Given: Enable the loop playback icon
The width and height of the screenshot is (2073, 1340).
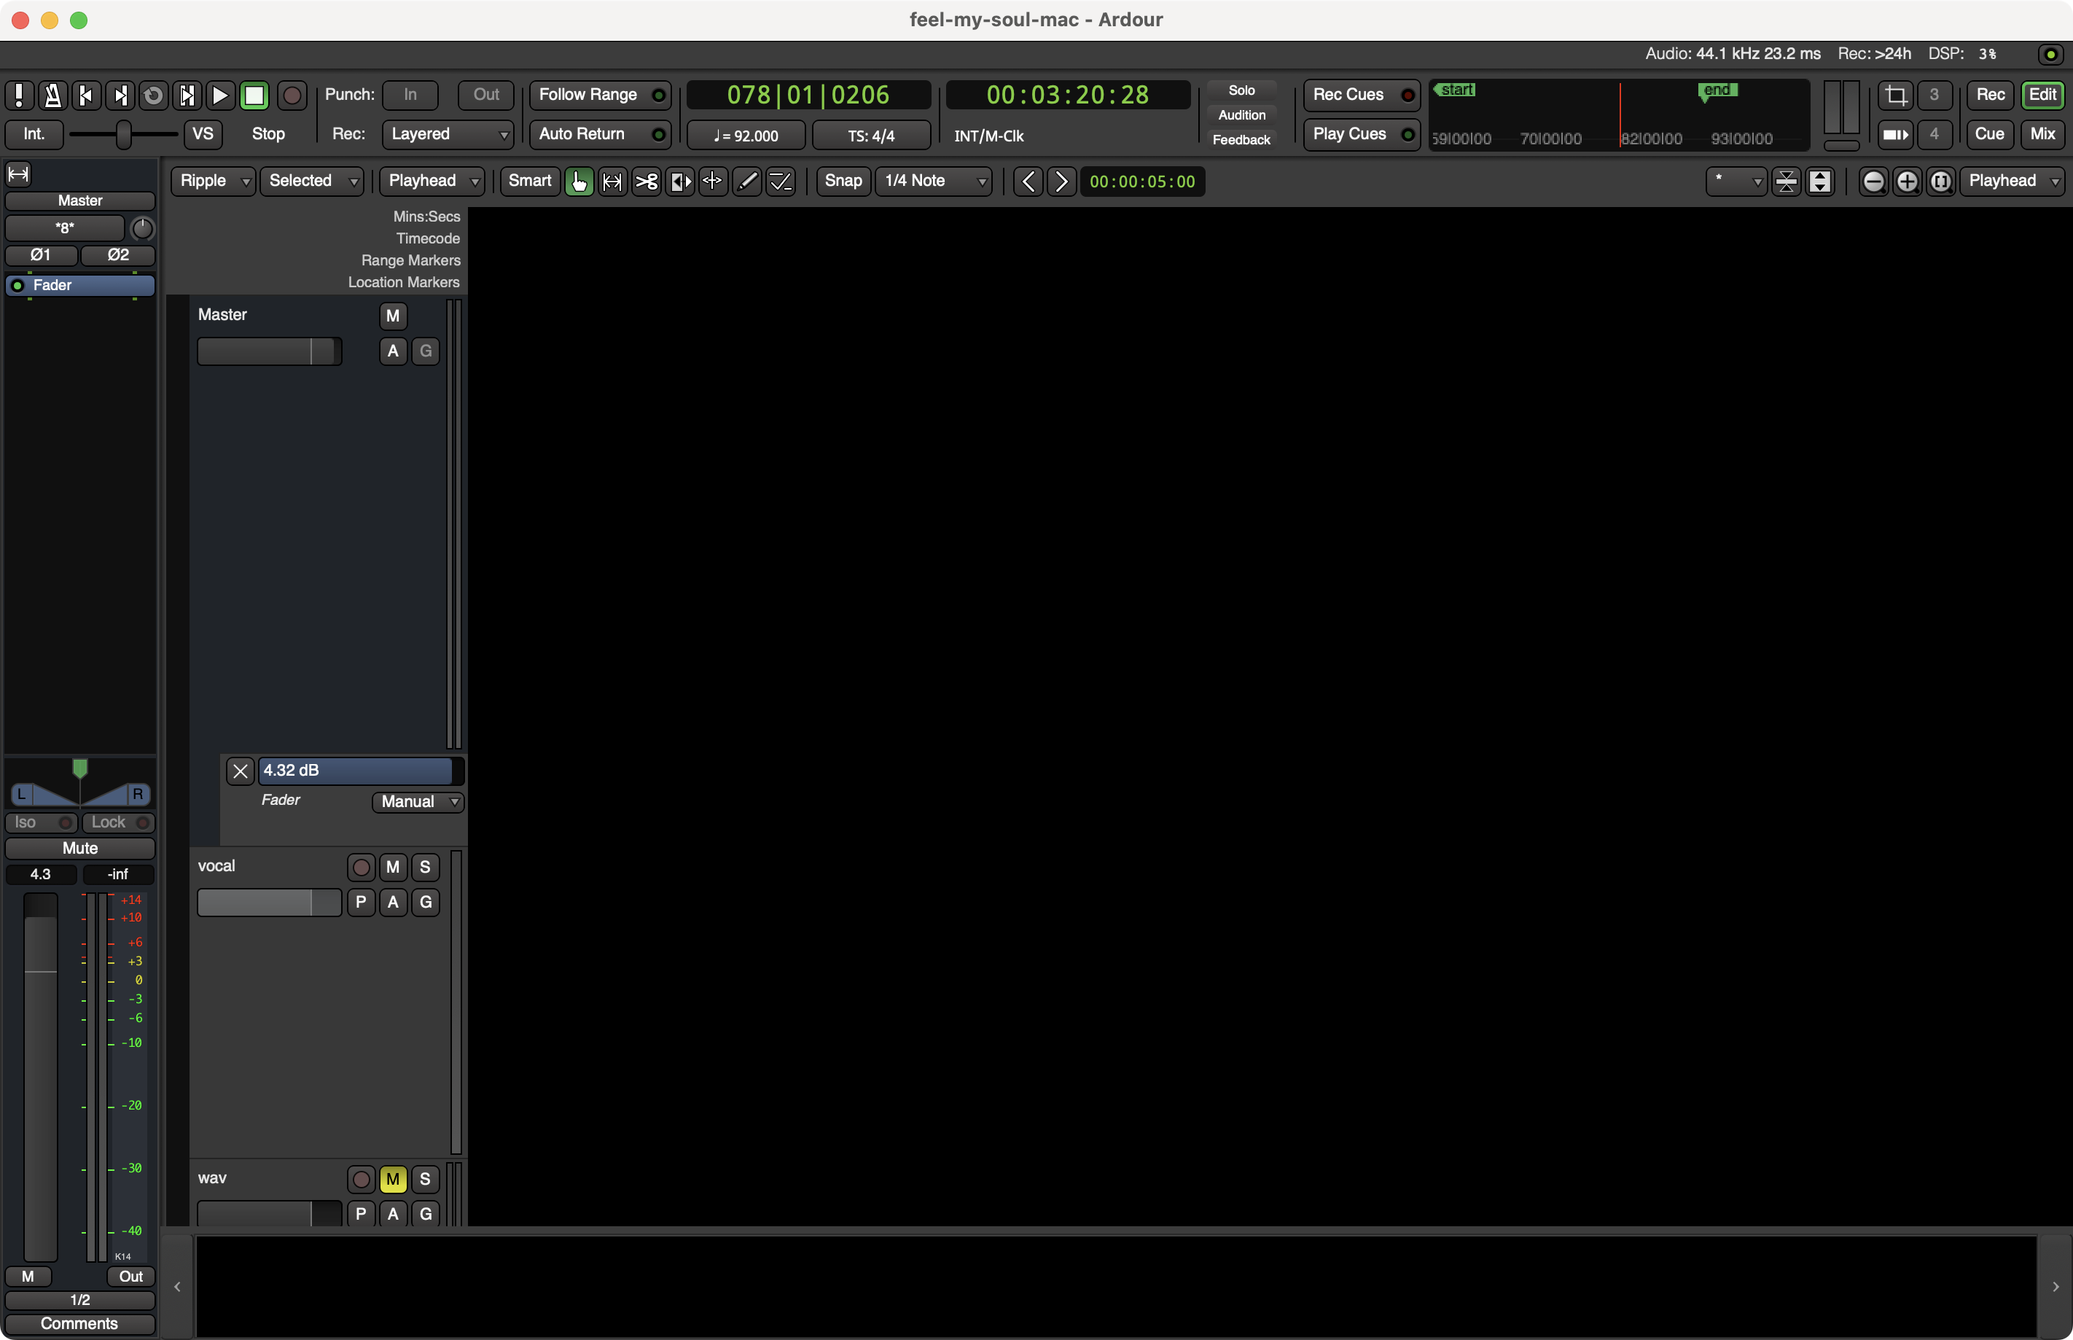Looking at the screenshot, I should click(153, 95).
